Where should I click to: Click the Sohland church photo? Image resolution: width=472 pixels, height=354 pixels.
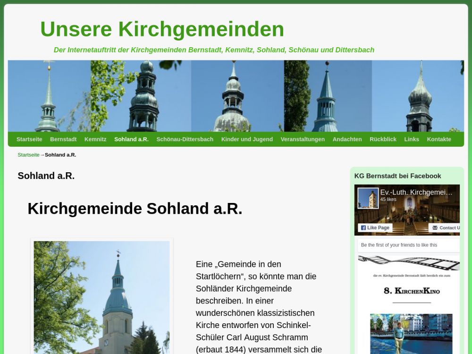tap(101, 297)
